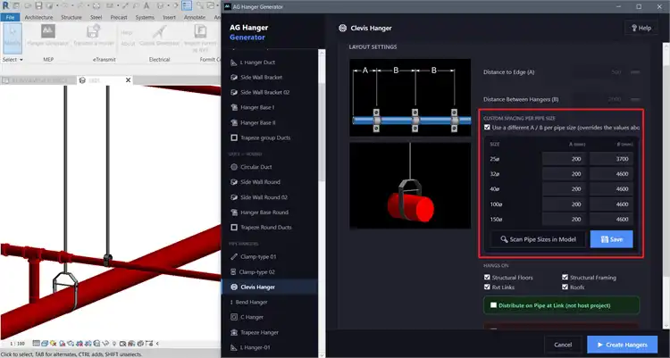Expand Revit view control bar chevron
The height and width of the screenshot is (358, 670).
(157, 343)
